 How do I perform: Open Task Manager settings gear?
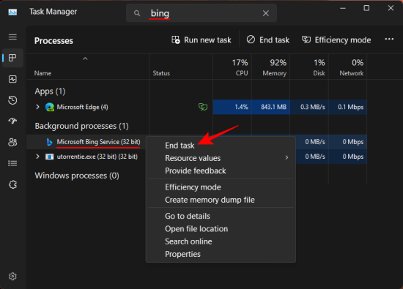click(x=12, y=276)
